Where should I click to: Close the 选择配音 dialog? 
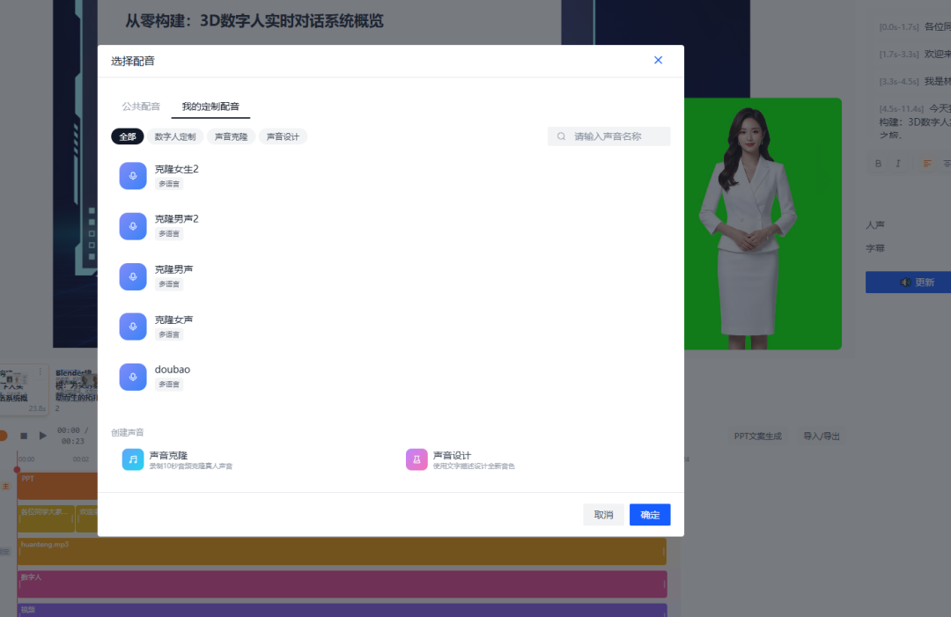tap(658, 60)
